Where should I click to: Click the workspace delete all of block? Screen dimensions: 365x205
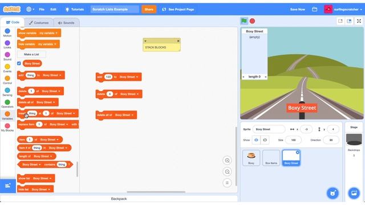pyautogui.click(x=116, y=115)
